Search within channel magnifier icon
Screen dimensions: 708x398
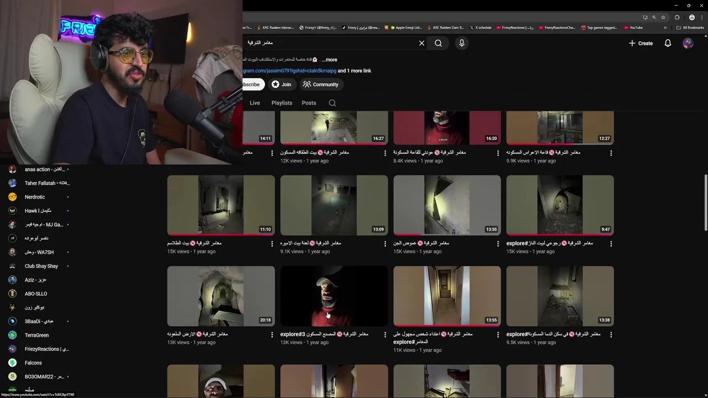[x=332, y=103]
